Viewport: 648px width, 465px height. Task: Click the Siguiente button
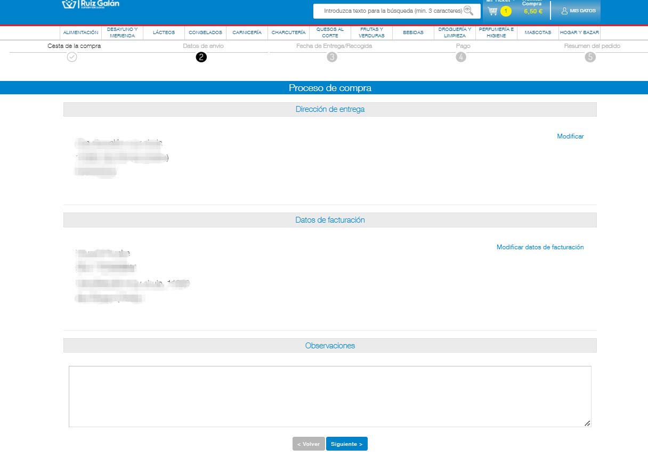coord(347,444)
